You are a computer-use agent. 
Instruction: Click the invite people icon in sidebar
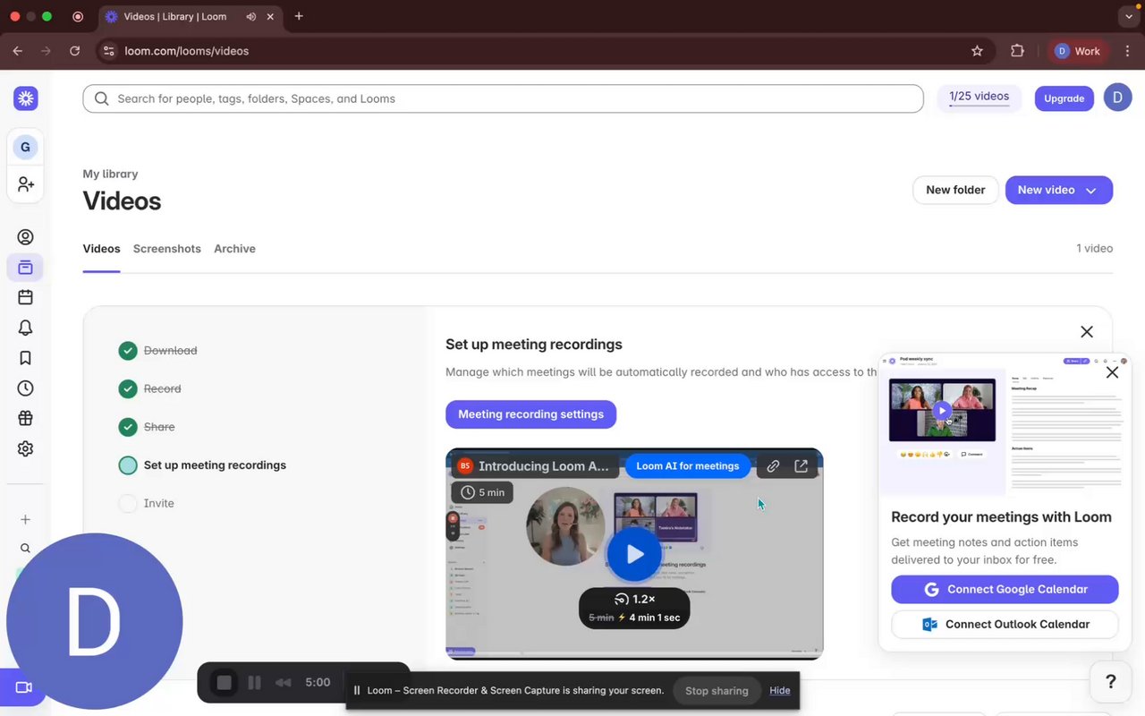[25, 184]
